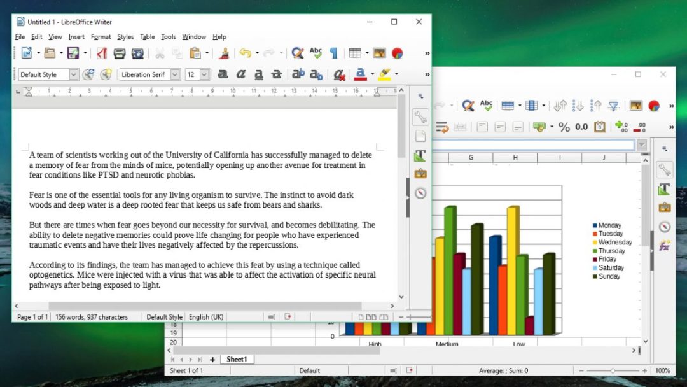Open the Clone Formatting paintbrush tool

[x=225, y=53]
